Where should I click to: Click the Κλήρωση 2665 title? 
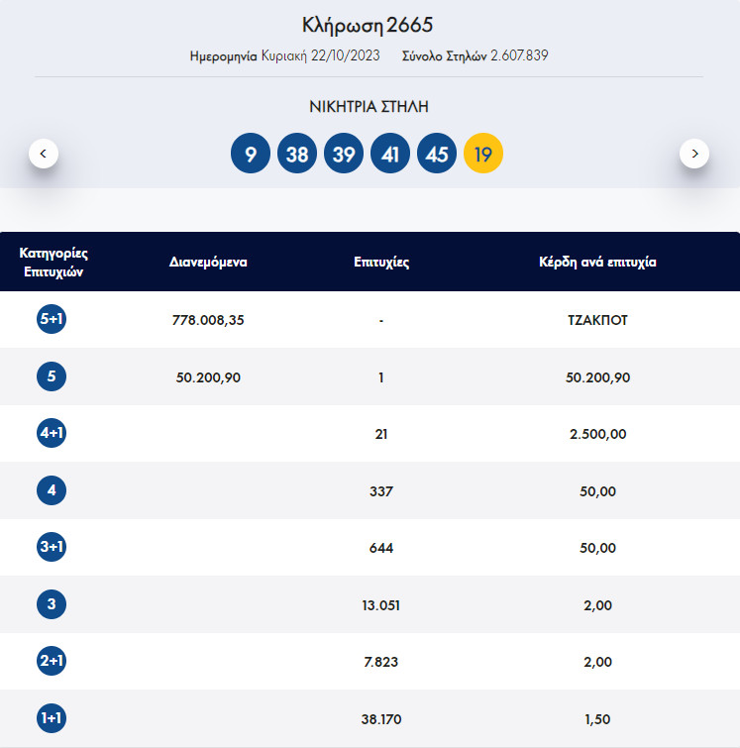pos(369,26)
